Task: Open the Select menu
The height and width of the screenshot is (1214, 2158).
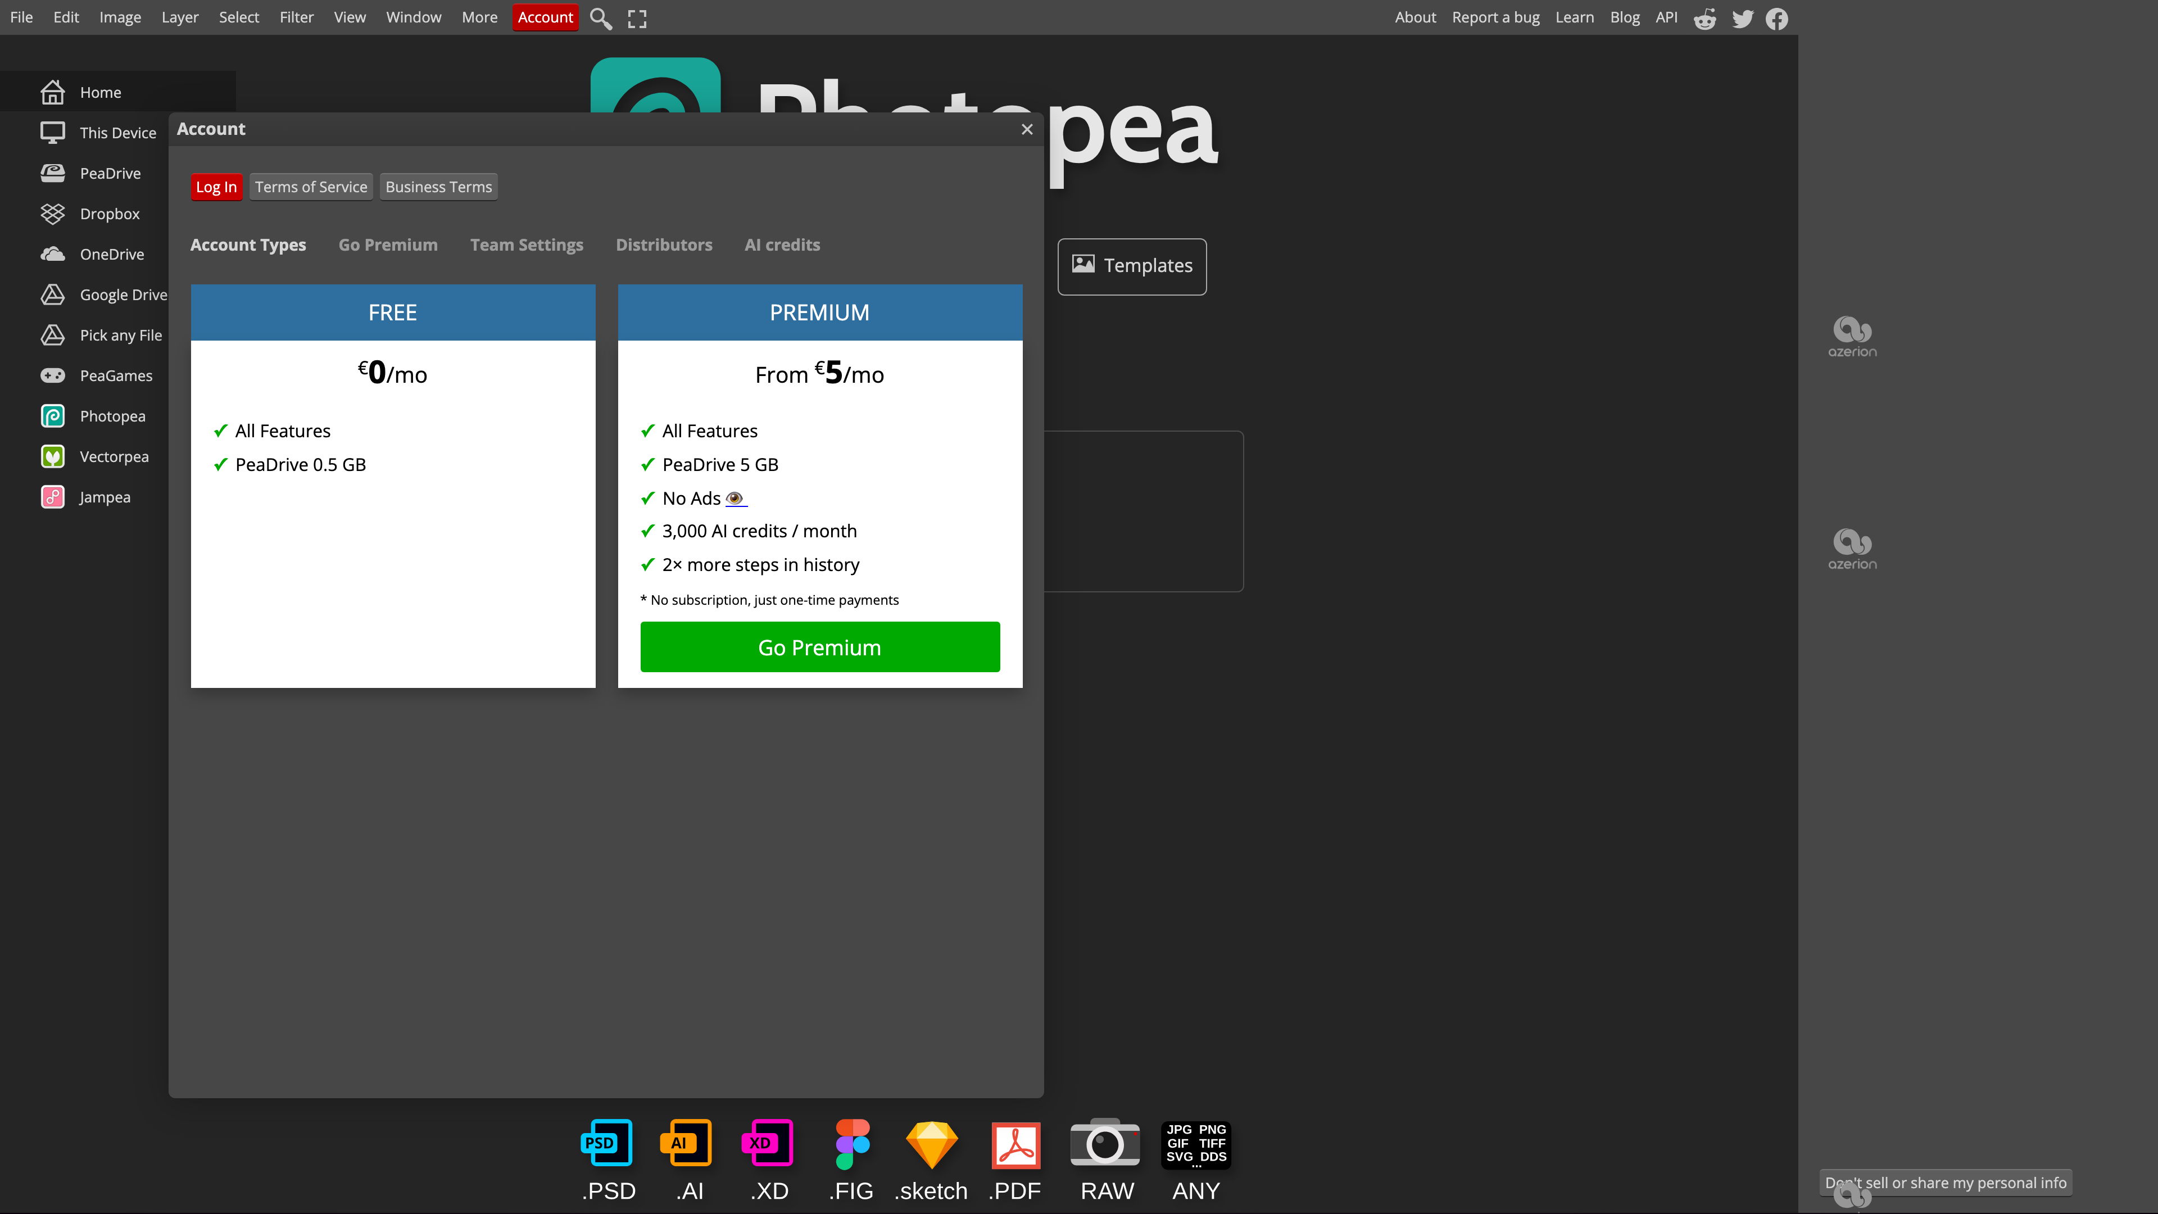Action: 239,17
